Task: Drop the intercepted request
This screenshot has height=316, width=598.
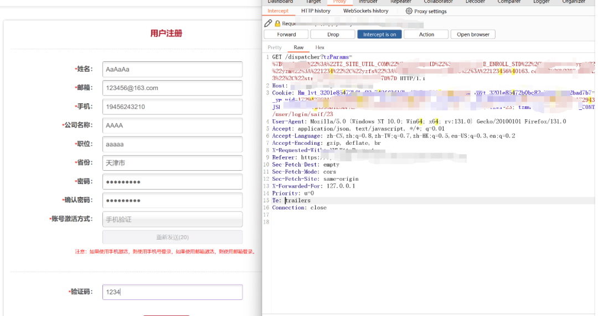Action: click(333, 34)
